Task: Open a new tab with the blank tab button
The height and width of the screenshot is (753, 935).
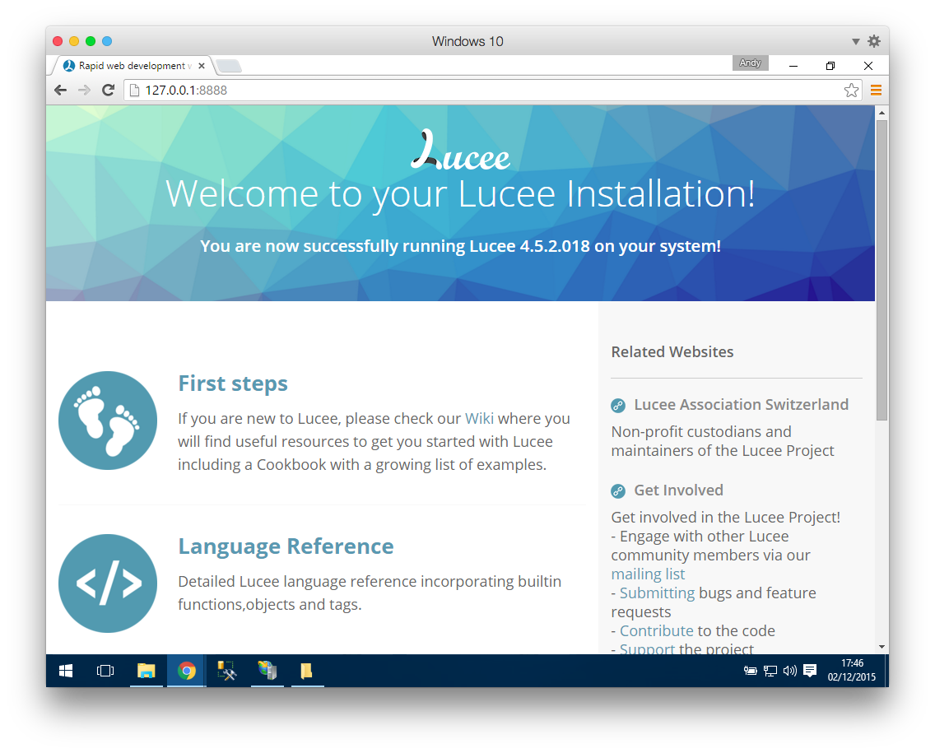Action: pos(229,66)
